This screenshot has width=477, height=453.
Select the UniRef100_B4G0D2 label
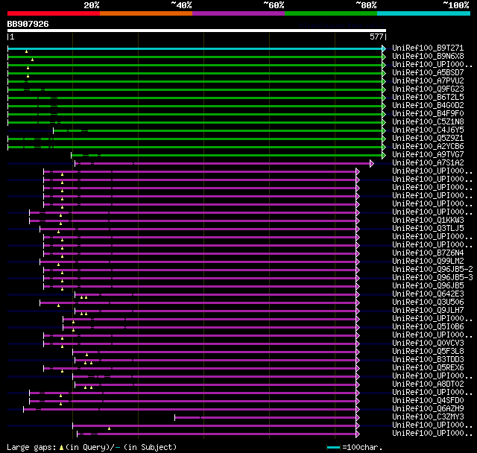[428, 106]
